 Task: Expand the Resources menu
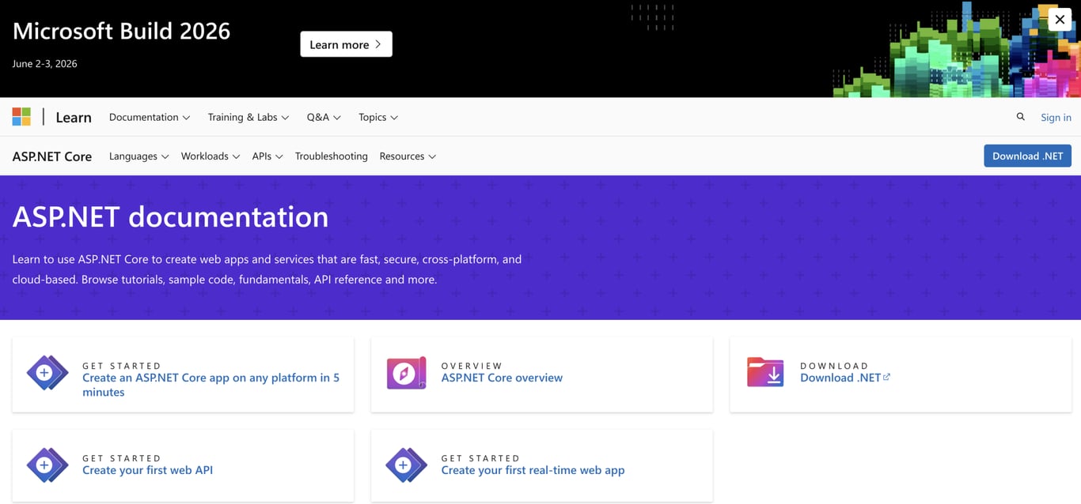click(x=408, y=156)
